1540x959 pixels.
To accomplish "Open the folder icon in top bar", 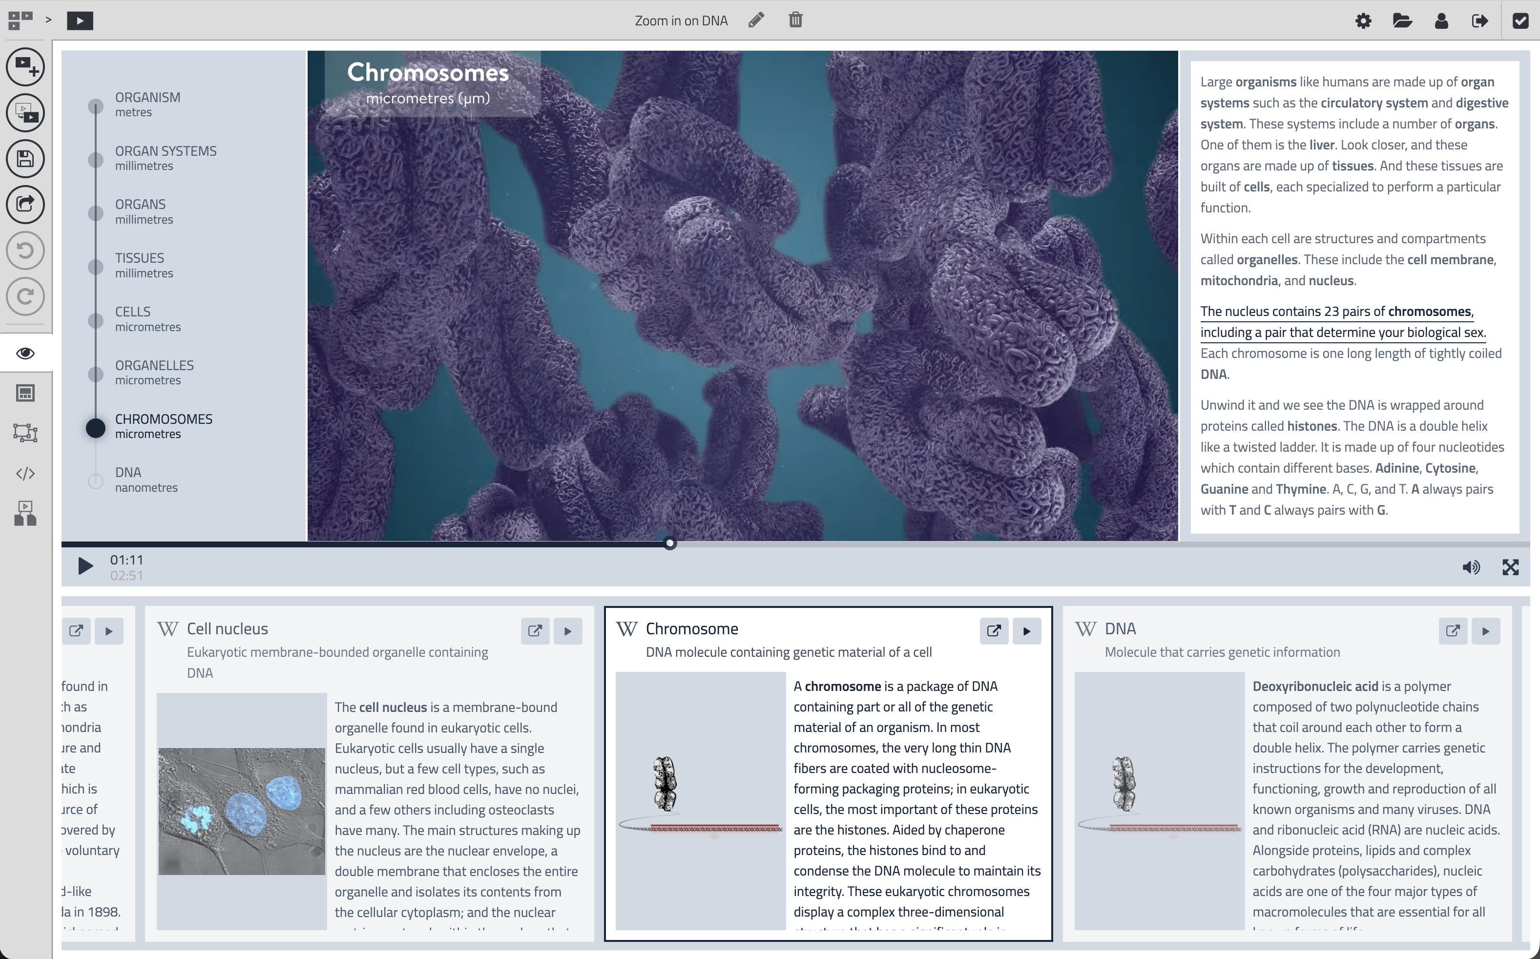I will pyautogui.click(x=1402, y=21).
